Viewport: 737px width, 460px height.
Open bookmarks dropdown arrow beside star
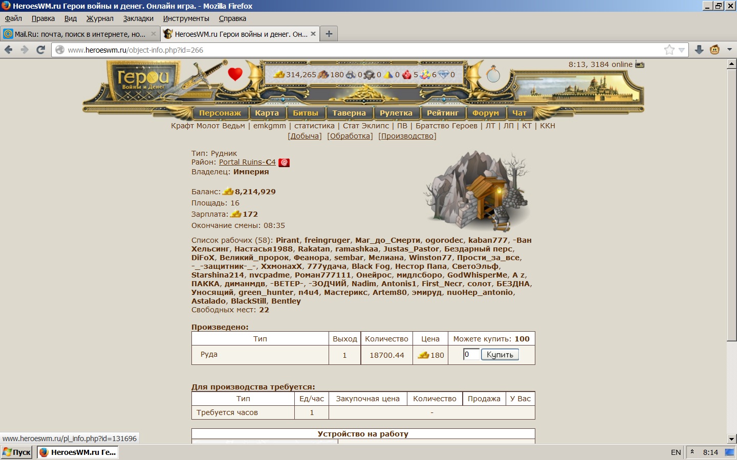[x=681, y=50]
